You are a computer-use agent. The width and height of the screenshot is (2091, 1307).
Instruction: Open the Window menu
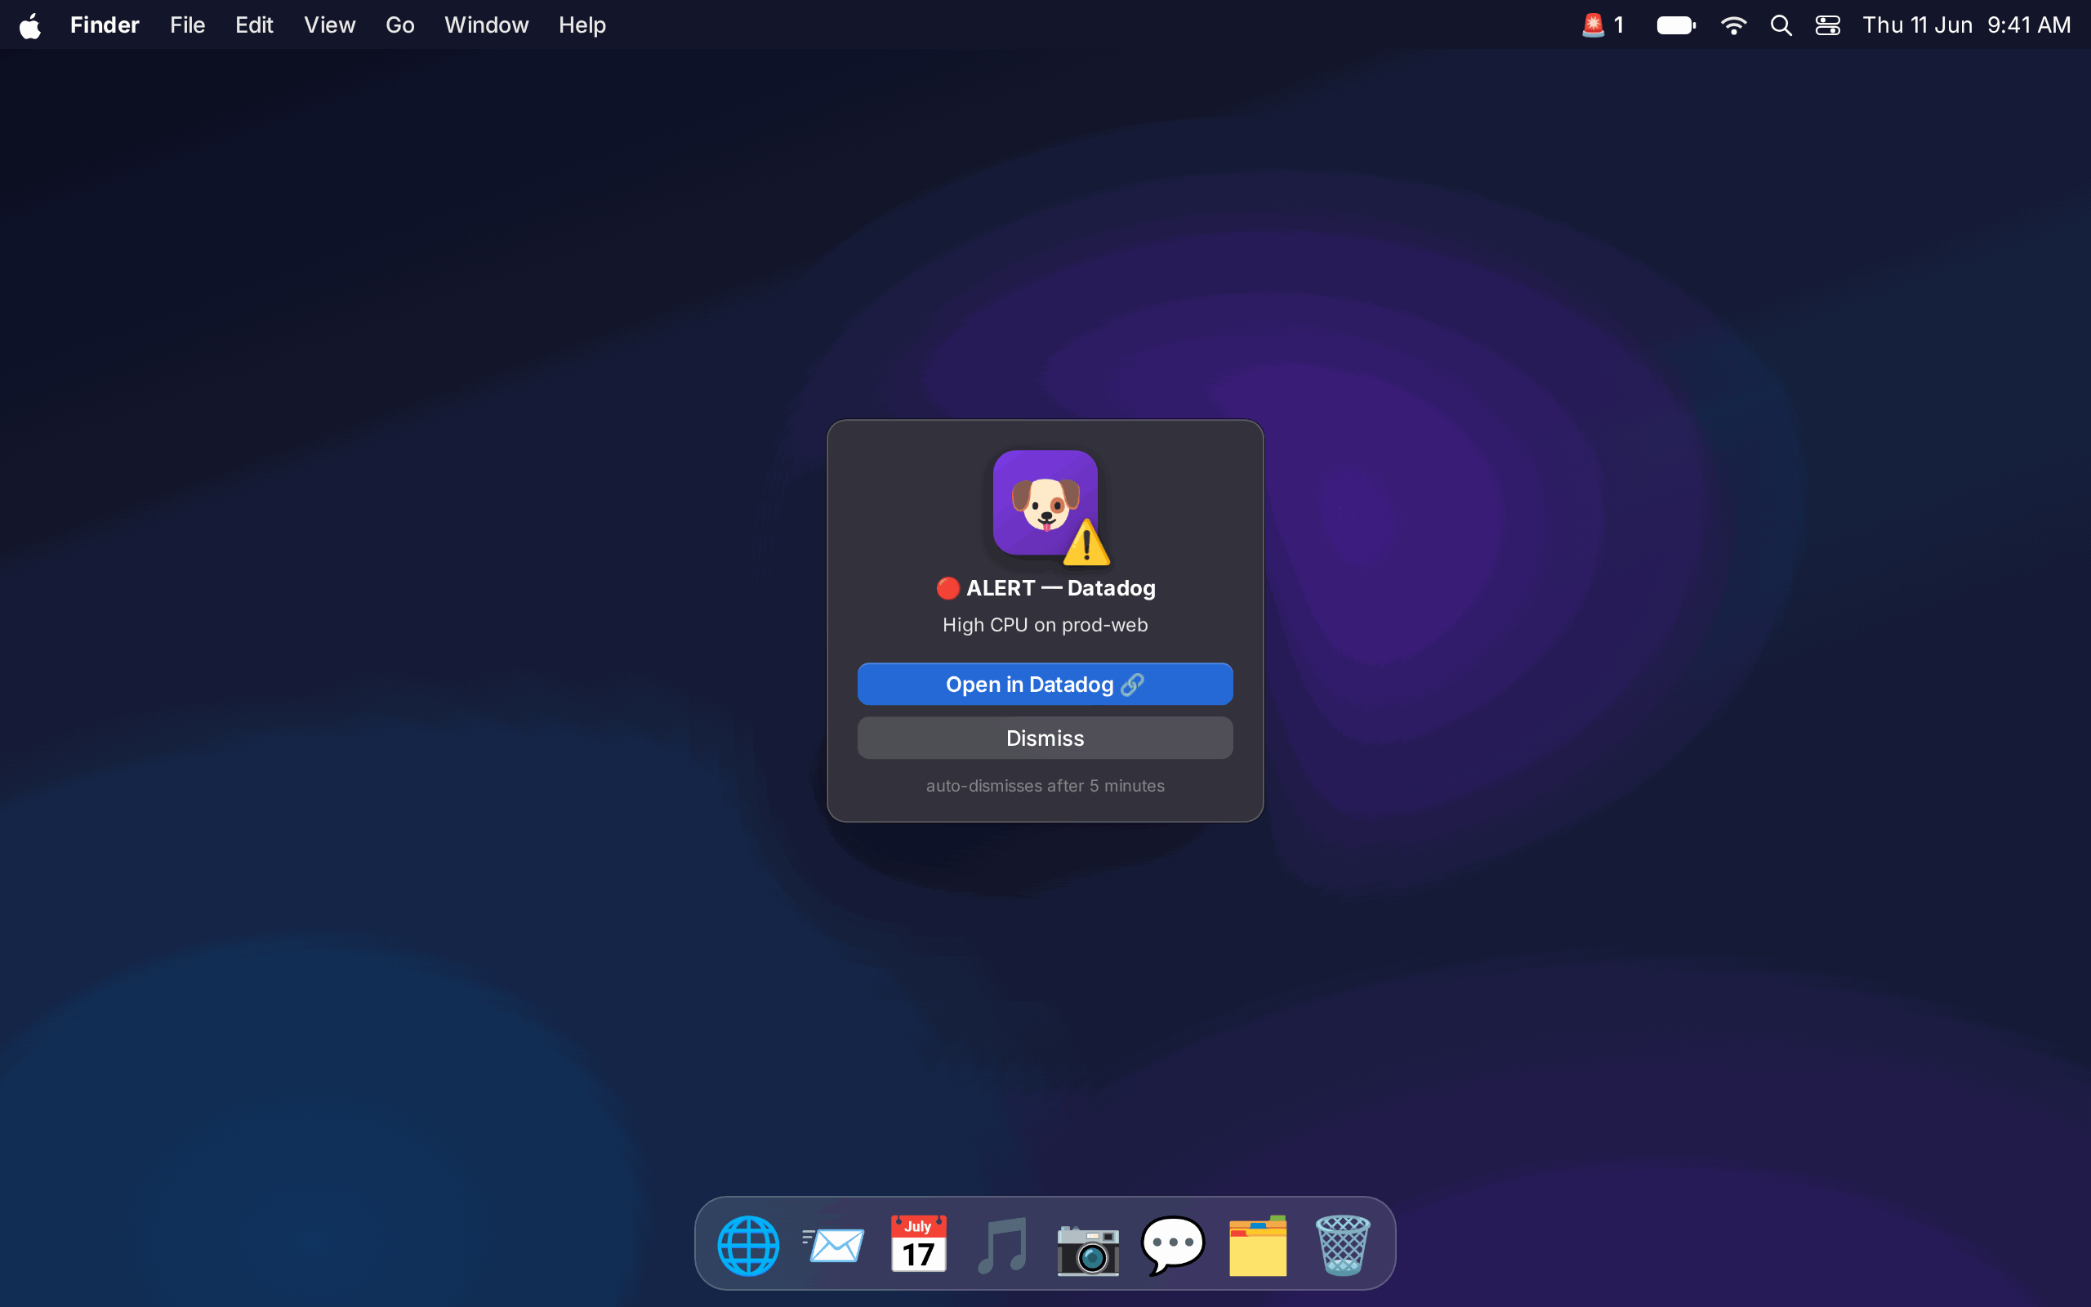click(487, 25)
